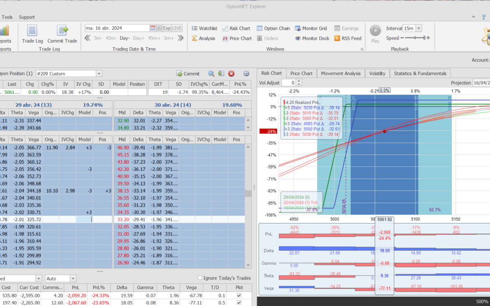Enable Ignore Today's Trades checkbox
The image size is (490, 306).
[200, 278]
